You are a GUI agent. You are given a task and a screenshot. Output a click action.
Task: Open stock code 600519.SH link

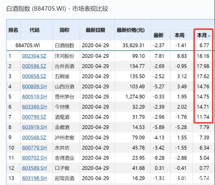pyautogui.click(x=34, y=97)
